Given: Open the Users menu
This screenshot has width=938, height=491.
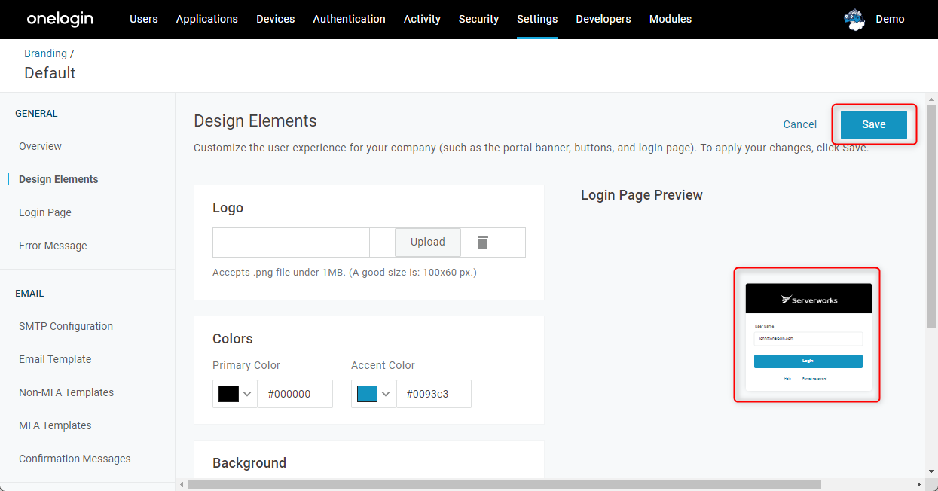Looking at the screenshot, I should pos(144,19).
